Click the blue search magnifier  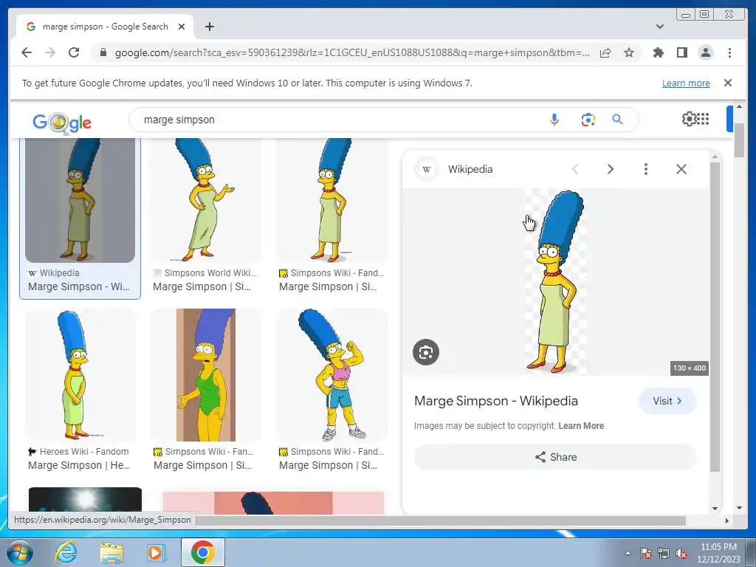(x=618, y=120)
